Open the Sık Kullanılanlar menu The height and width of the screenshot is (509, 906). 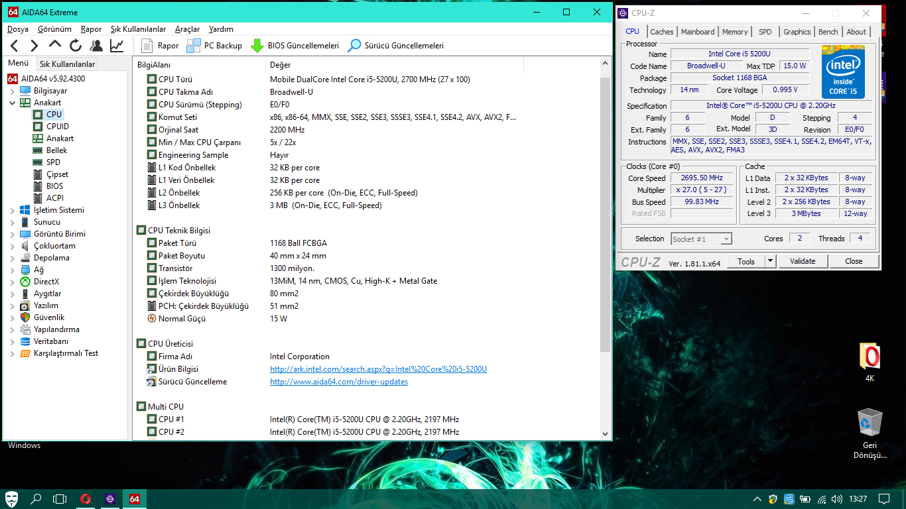coord(138,29)
